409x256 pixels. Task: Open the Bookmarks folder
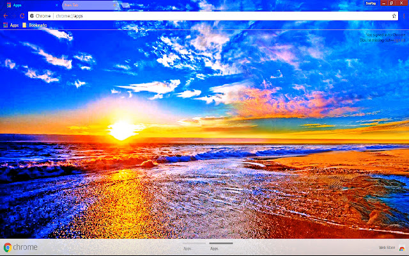[35, 25]
